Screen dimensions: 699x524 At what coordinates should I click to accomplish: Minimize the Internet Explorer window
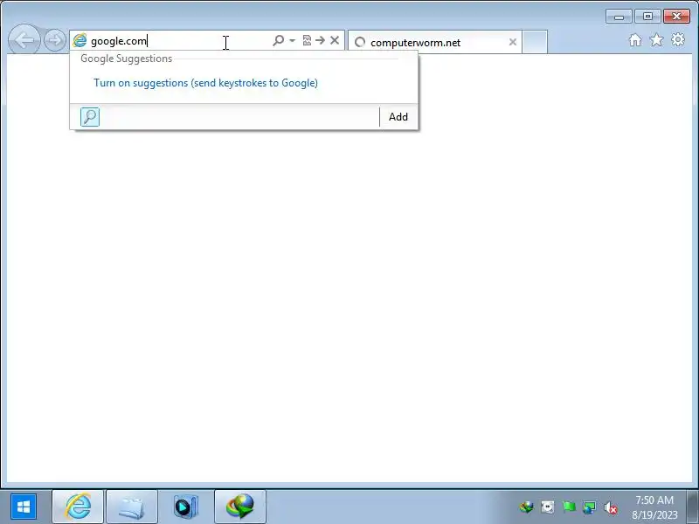point(619,17)
